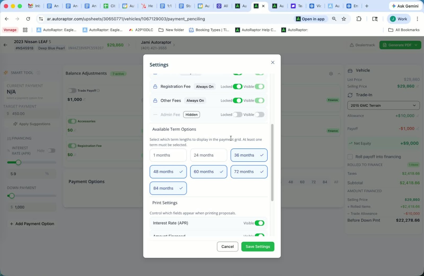The height and width of the screenshot is (276, 424).
Task: Click the lock icon beside Other Fees
Action: (155, 101)
